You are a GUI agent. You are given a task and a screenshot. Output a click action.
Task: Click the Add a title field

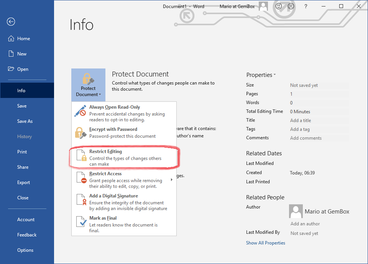[301, 121]
